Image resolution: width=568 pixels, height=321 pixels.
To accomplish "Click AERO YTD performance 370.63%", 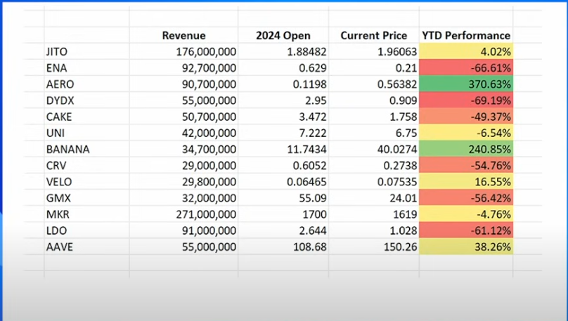I will 466,84.
